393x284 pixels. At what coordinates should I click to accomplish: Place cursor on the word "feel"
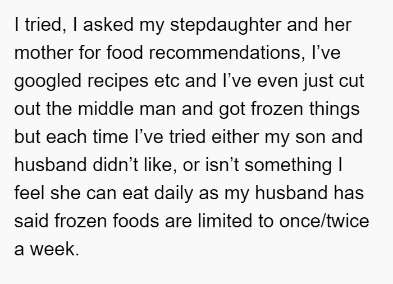[x=29, y=193]
